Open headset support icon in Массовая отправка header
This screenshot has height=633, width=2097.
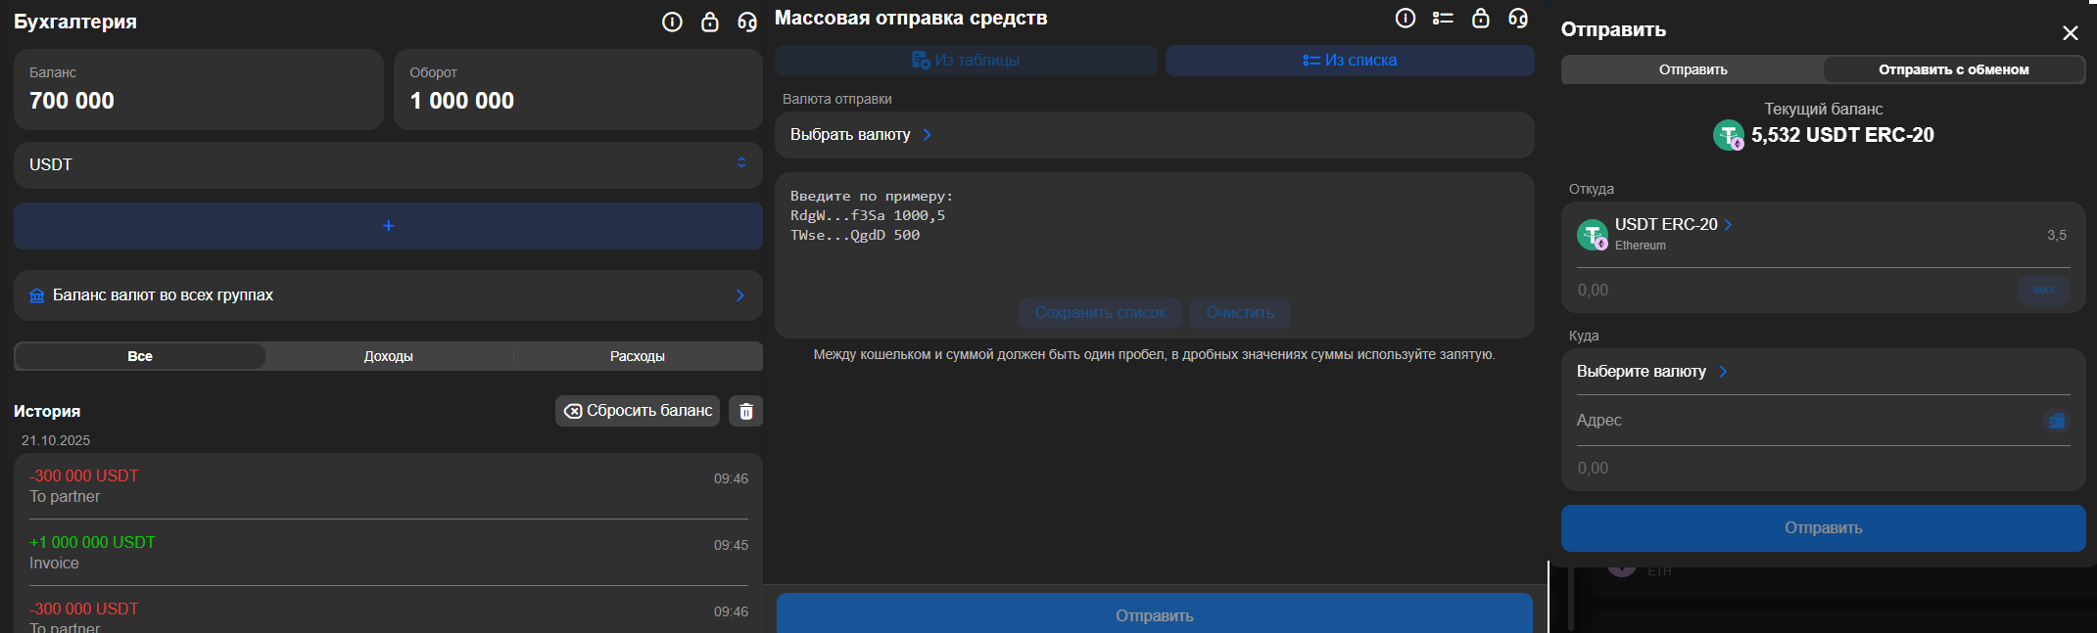point(1518,18)
